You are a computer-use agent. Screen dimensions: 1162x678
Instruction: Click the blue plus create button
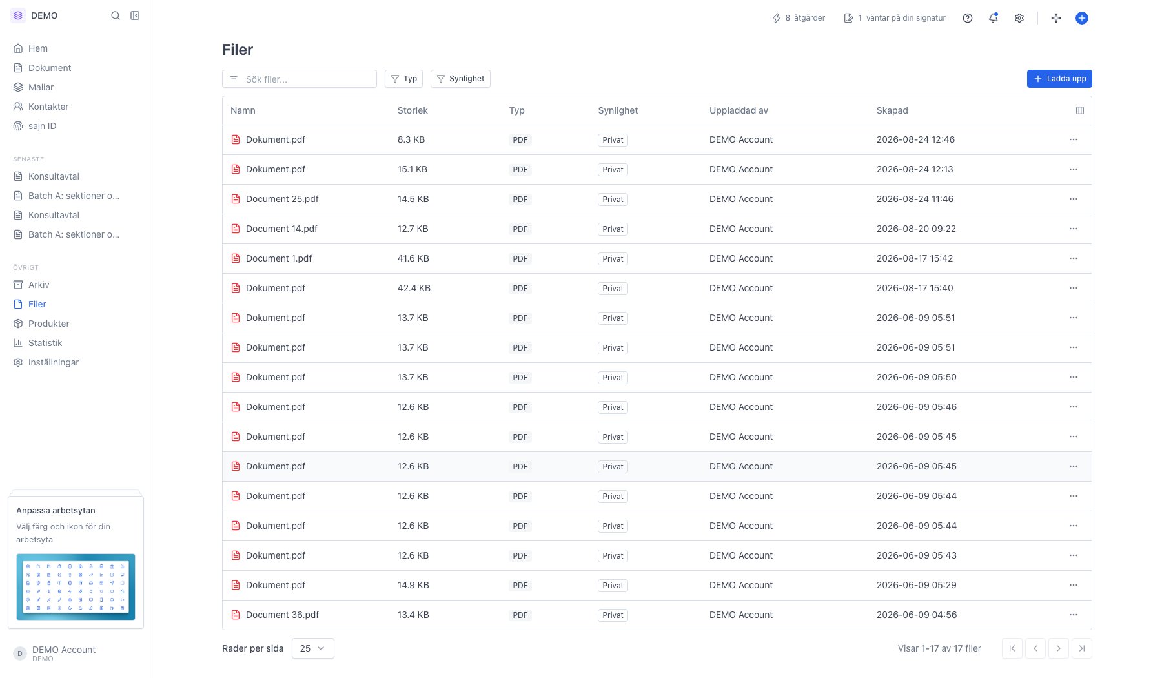point(1082,18)
